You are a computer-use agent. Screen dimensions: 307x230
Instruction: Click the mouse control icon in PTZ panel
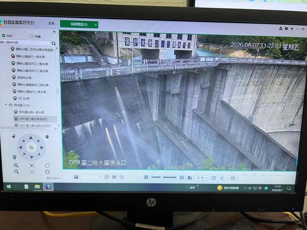47,137
